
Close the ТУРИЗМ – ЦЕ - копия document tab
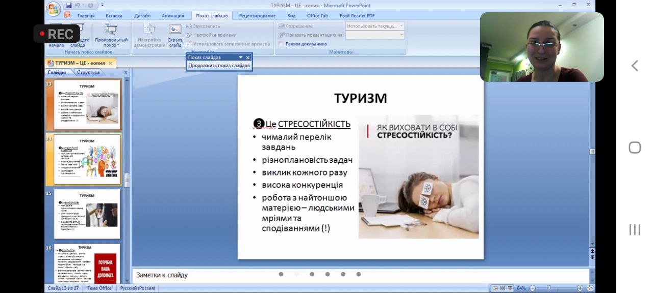coord(110,63)
